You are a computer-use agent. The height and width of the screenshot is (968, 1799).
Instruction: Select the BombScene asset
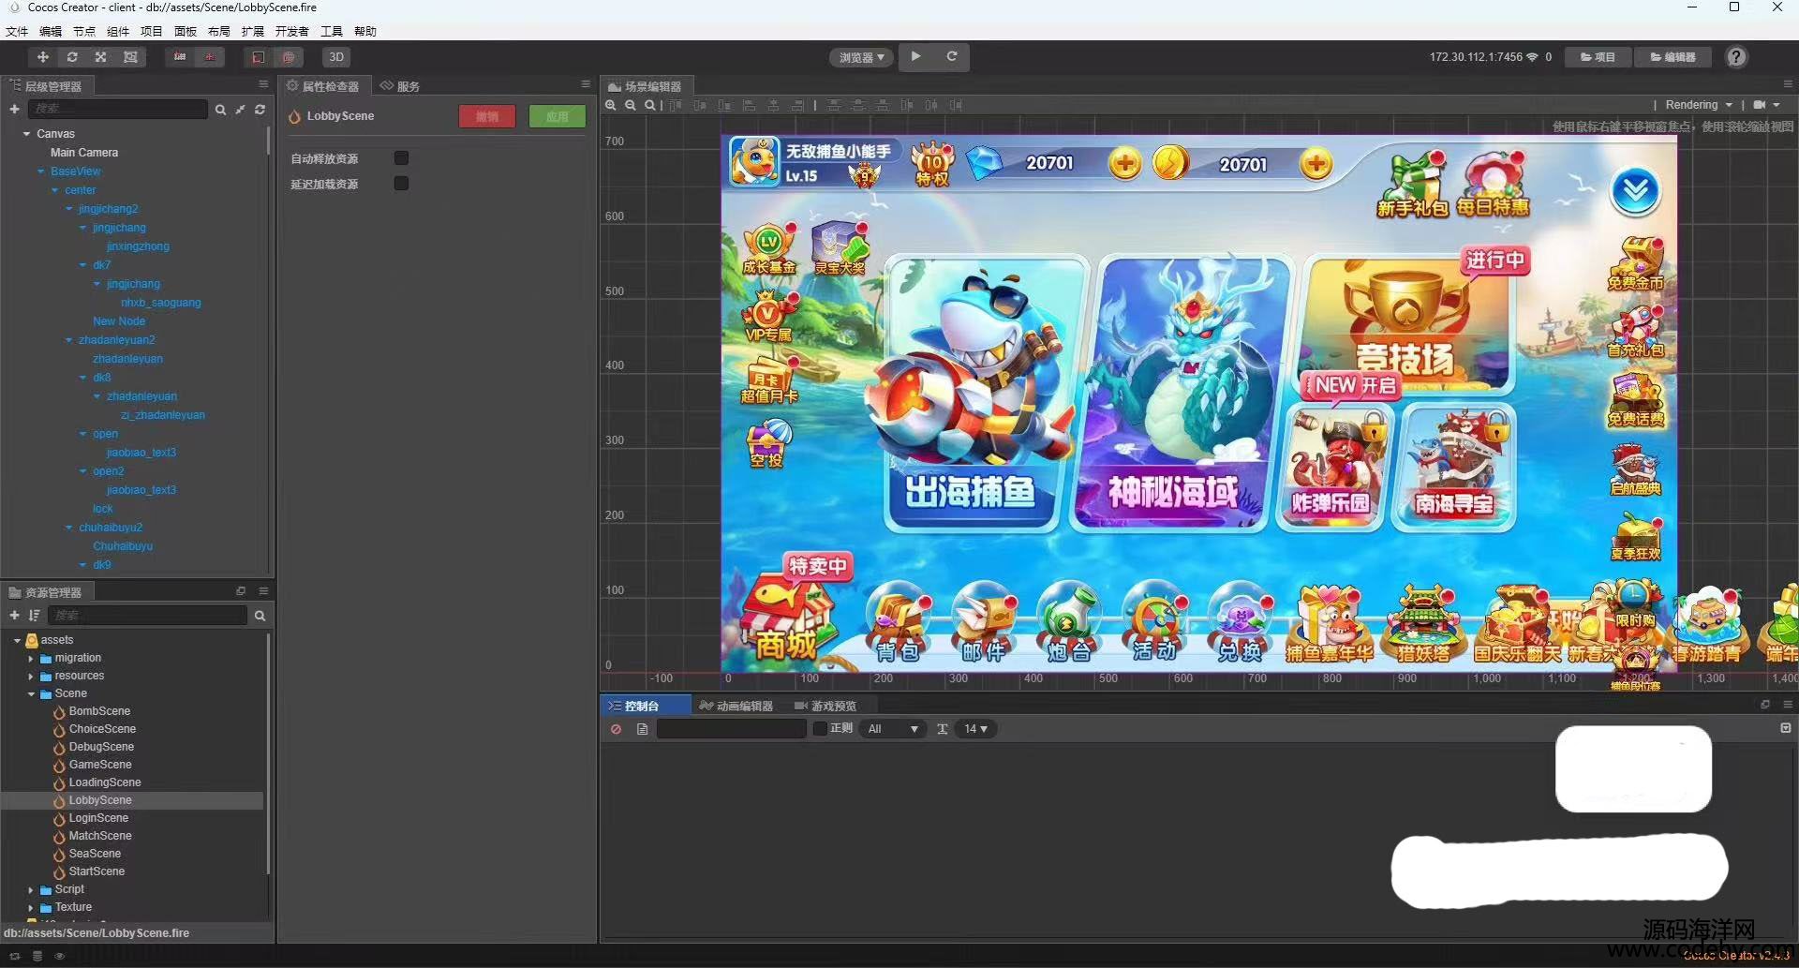99,711
